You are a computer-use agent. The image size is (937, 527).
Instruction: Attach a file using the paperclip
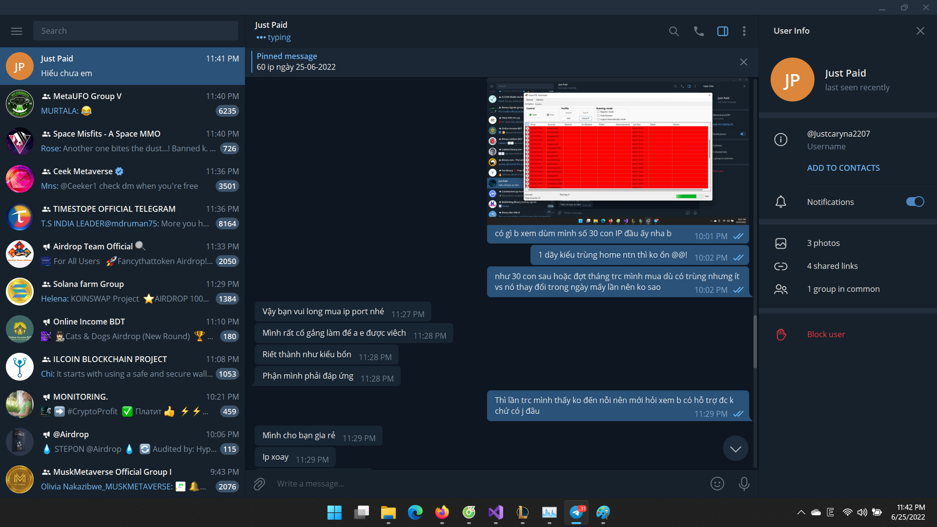pos(259,484)
